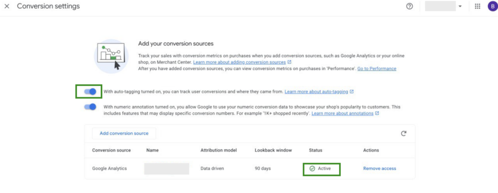The image size is (498, 193).
Task: Click the Data driven attribution value
Action: point(212,169)
